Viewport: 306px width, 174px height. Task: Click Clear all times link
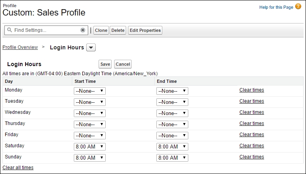pyautogui.click(x=18, y=168)
